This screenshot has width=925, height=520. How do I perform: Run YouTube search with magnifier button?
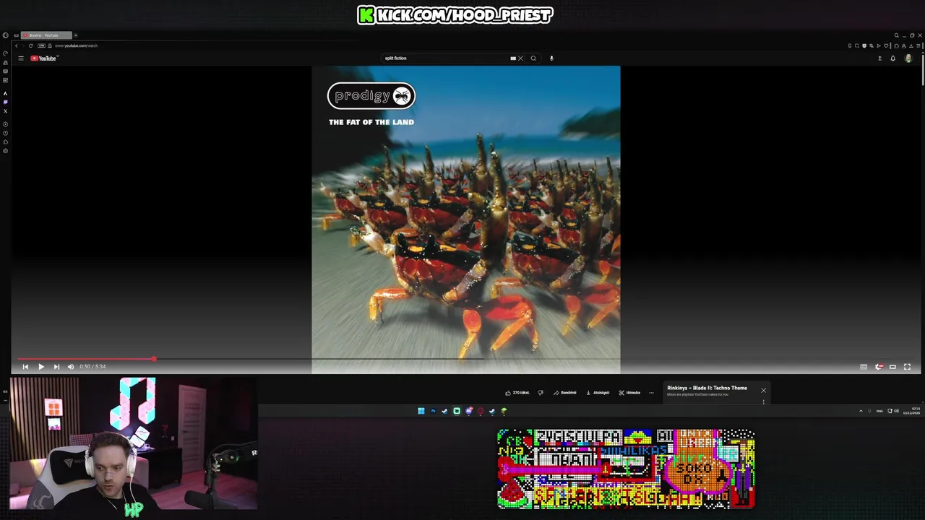533,58
